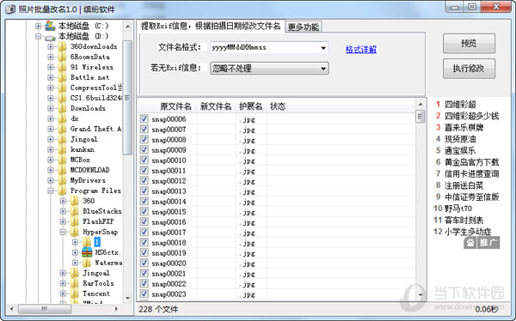Uncheck the snap00023 file checkbox
Viewport: 516px width, 321px height.
(144, 294)
